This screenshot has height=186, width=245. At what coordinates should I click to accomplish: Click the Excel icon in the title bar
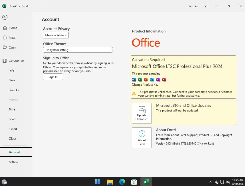(x=4, y=6)
